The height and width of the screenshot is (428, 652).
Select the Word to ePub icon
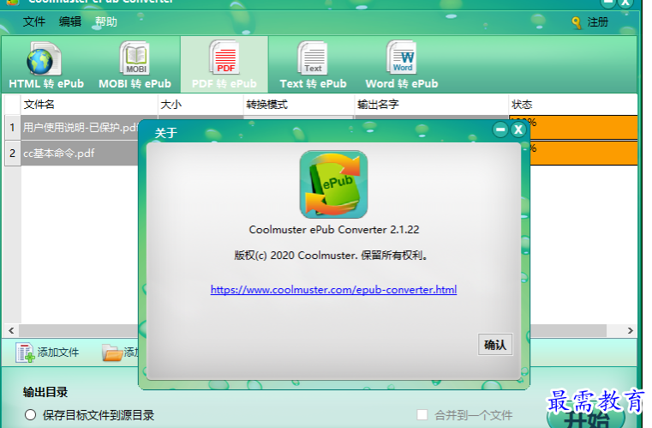(x=401, y=57)
